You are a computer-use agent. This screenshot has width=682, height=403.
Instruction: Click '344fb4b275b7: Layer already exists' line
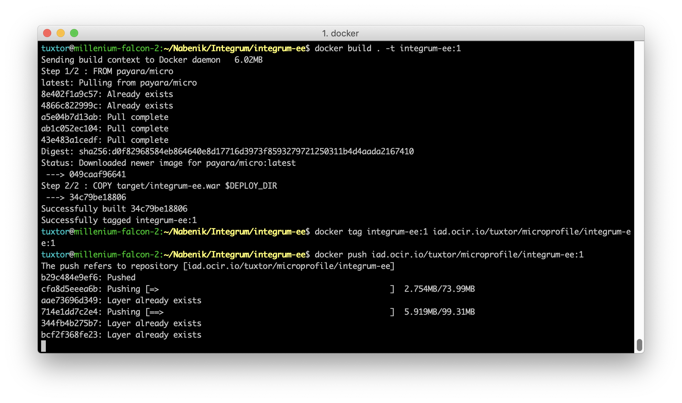121,323
